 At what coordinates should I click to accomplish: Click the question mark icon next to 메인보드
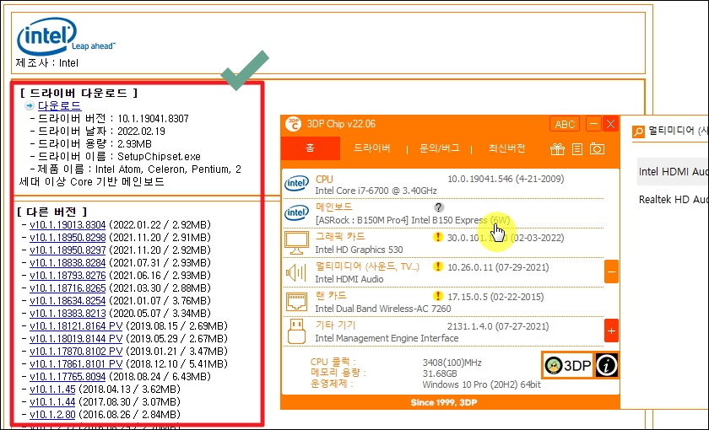coord(438,207)
